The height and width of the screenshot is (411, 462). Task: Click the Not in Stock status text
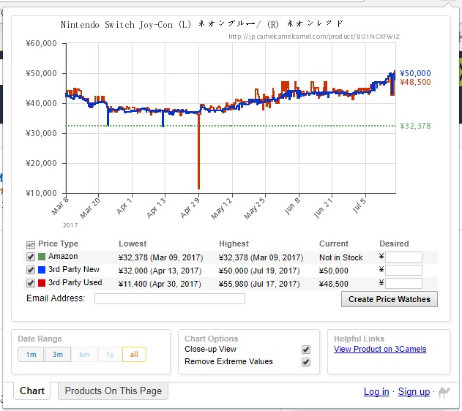pyautogui.click(x=341, y=257)
